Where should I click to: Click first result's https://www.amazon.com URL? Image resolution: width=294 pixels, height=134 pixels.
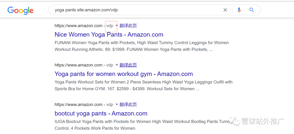pyautogui.click(x=78, y=26)
